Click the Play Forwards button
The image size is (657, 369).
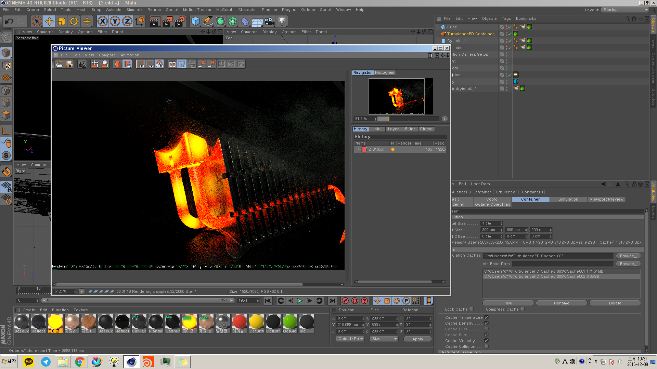tap(300, 301)
